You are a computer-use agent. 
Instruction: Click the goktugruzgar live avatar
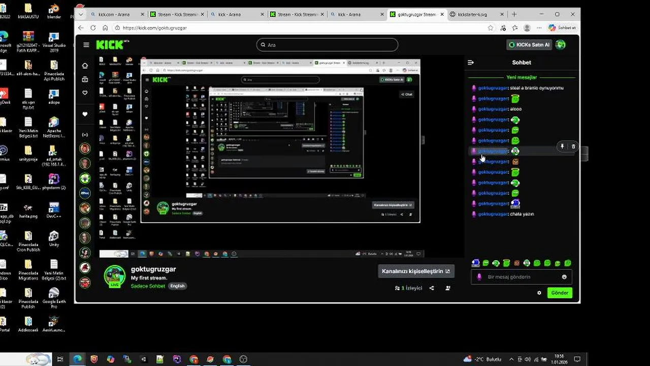click(115, 276)
